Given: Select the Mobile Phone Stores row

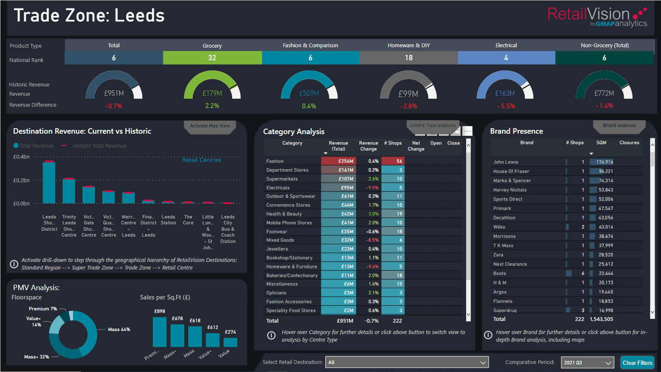Looking at the screenshot, I should pos(363,223).
